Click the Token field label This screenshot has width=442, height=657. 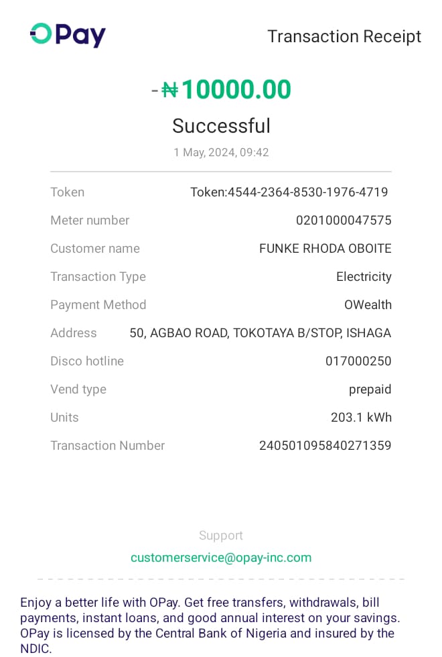click(x=67, y=192)
